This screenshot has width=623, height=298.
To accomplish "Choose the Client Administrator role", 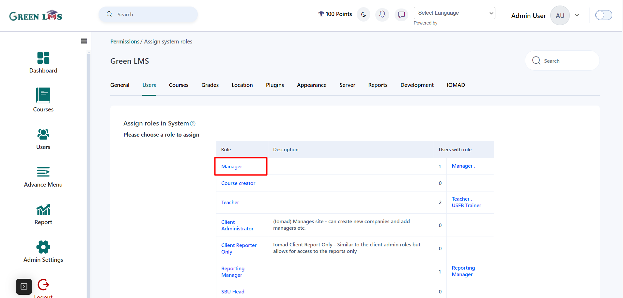I will pos(237,225).
